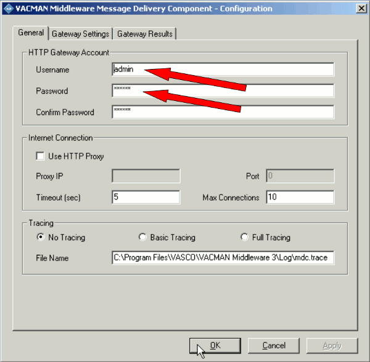Screen dimensions: 370x362
Task: Focus the Password field
Action: (x=223, y=90)
